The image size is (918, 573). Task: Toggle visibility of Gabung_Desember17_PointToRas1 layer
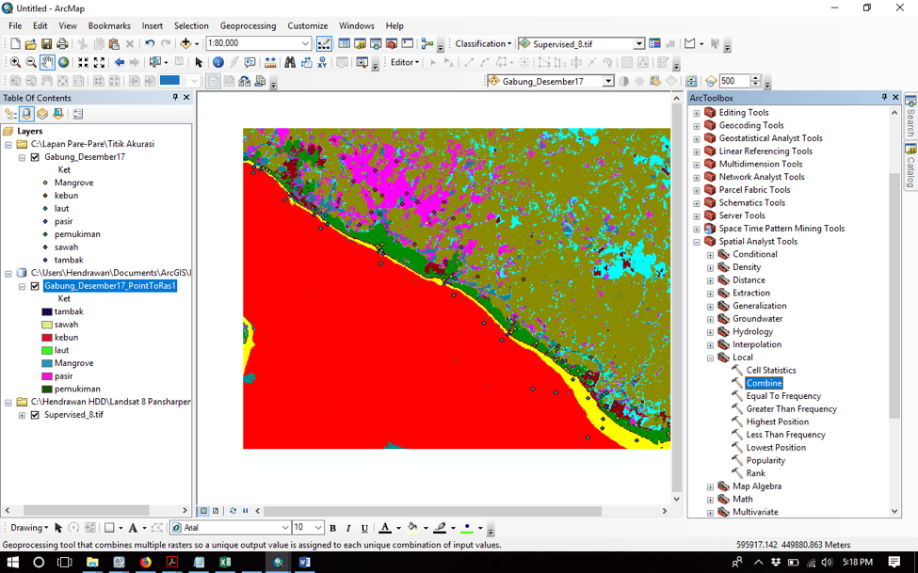pyautogui.click(x=35, y=286)
